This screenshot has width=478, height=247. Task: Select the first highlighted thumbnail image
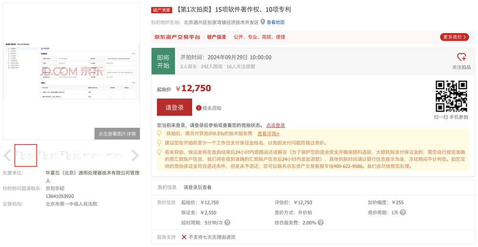pyautogui.click(x=26, y=155)
